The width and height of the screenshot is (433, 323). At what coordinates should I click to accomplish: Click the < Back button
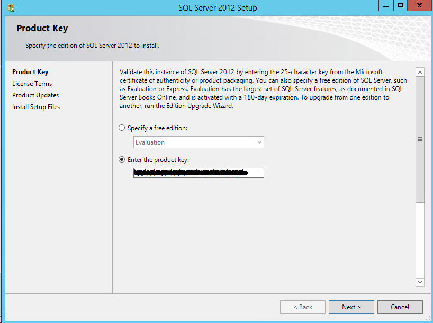pos(303,307)
